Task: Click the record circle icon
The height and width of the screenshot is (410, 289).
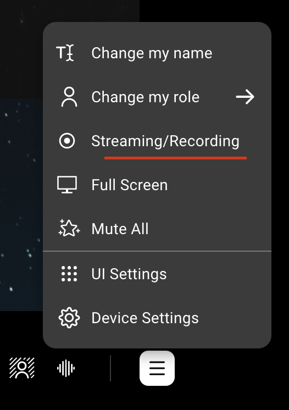Action: click(x=67, y=141)
